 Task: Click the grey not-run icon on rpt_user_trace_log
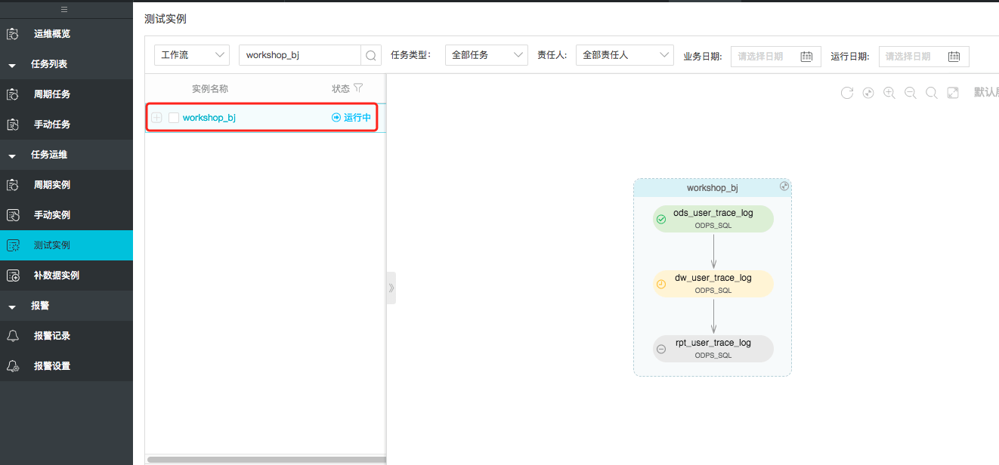(661, 349)
